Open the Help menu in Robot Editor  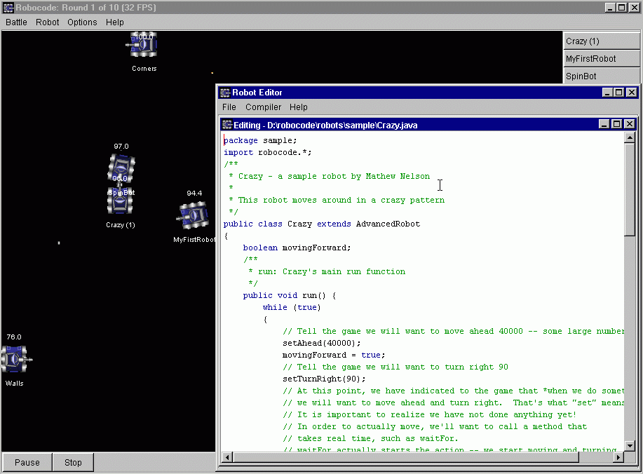coord(298,107)
